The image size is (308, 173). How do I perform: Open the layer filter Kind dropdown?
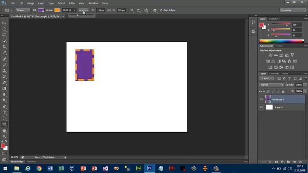tap(267, 78)
